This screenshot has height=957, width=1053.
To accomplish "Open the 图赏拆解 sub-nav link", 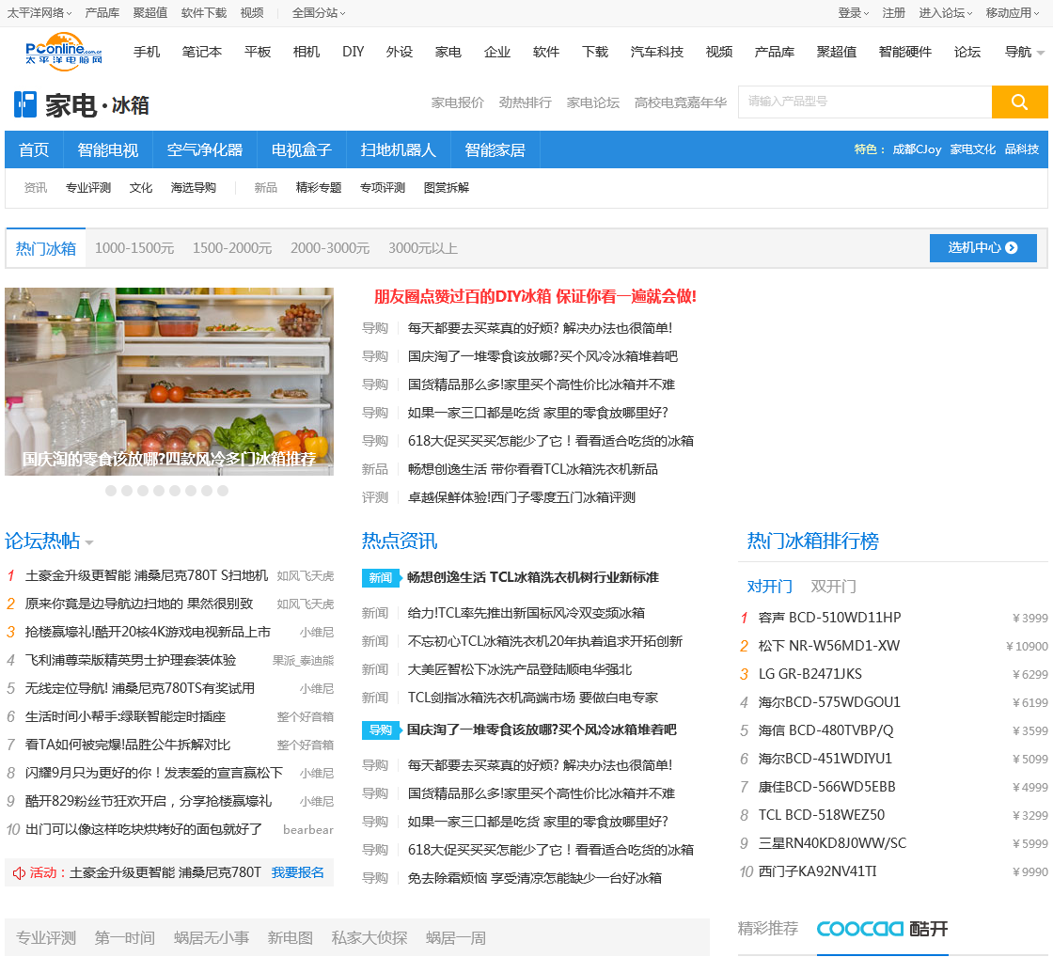I will pyautogui.click(x=447, y=188).
